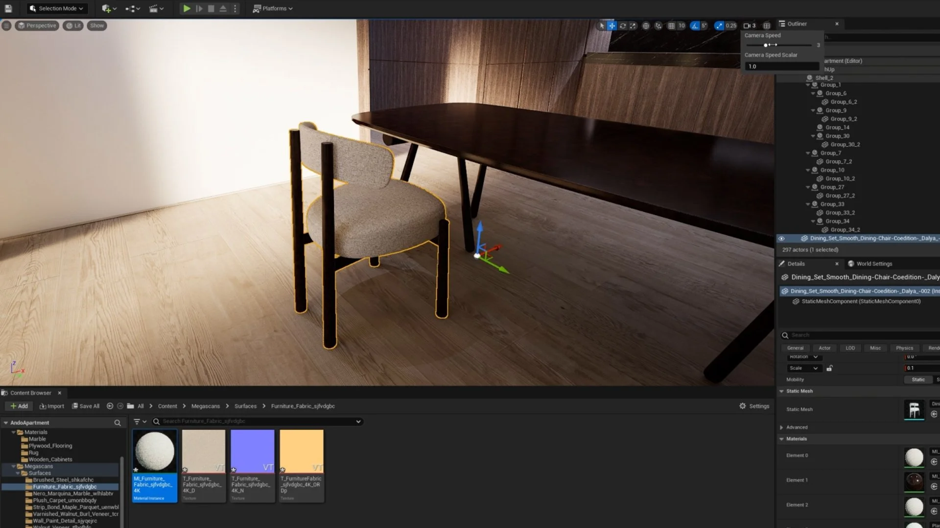This screenshot has height=528, width=940.
Task: Click the viewport maximize grid icon
Action: click(x=767, y=25)
